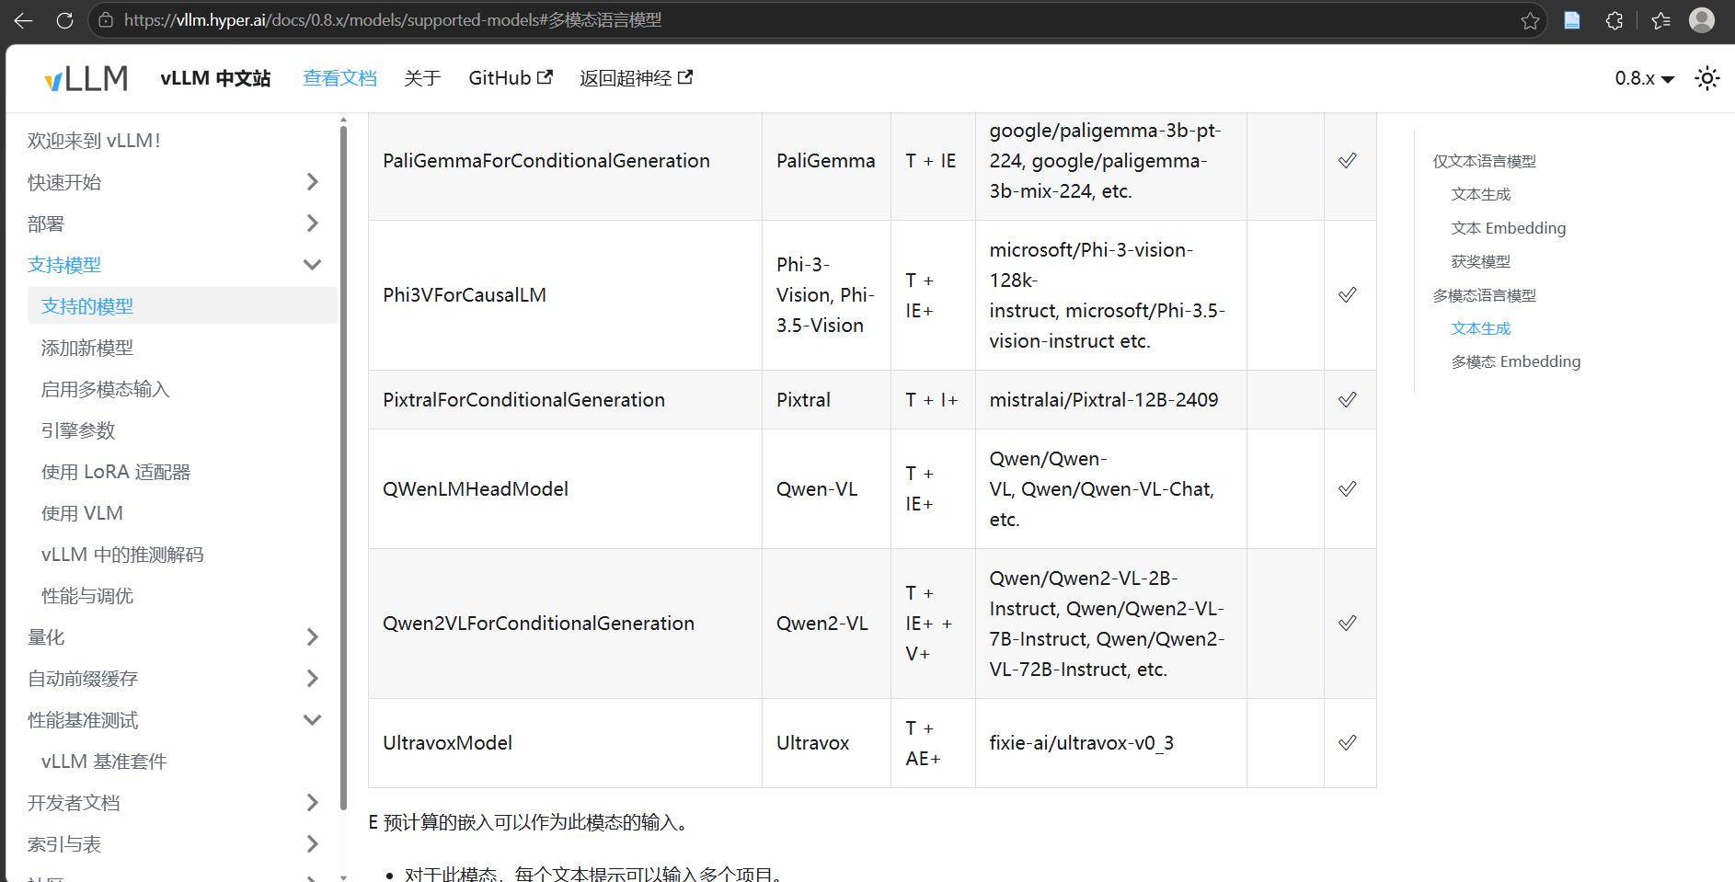1735x882 pixels.
Task: Click the UltravoxModel table cell
Action: (x=565, y=743)
